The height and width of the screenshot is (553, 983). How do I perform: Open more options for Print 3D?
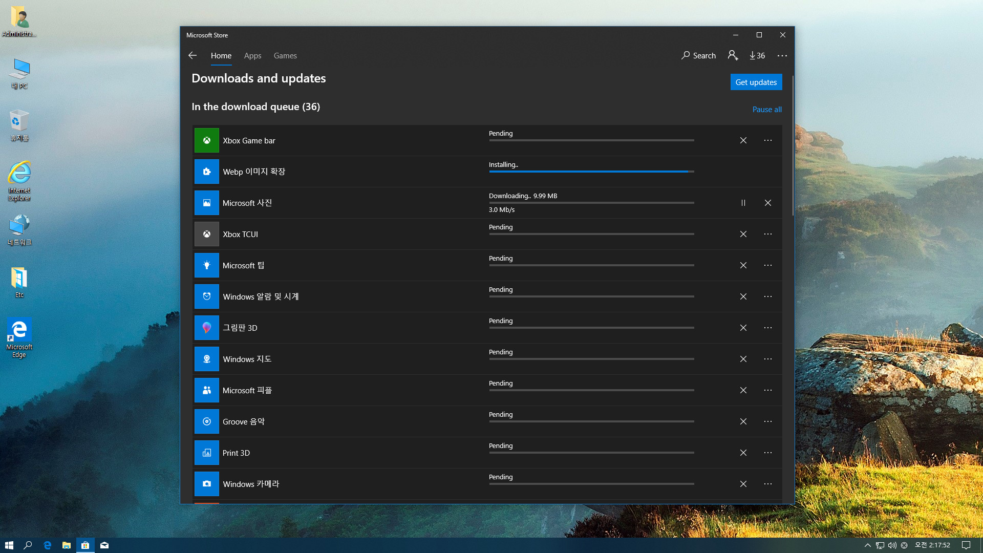(768, 453)
